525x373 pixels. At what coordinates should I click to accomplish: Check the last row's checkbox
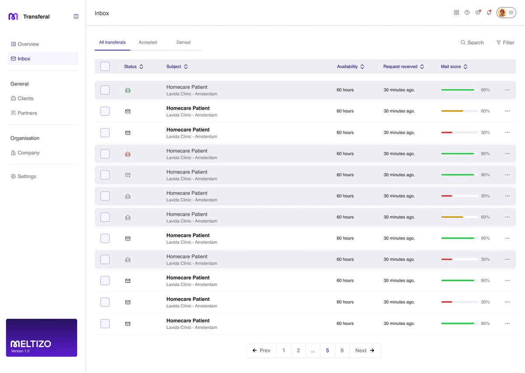(x=105, y=324)
